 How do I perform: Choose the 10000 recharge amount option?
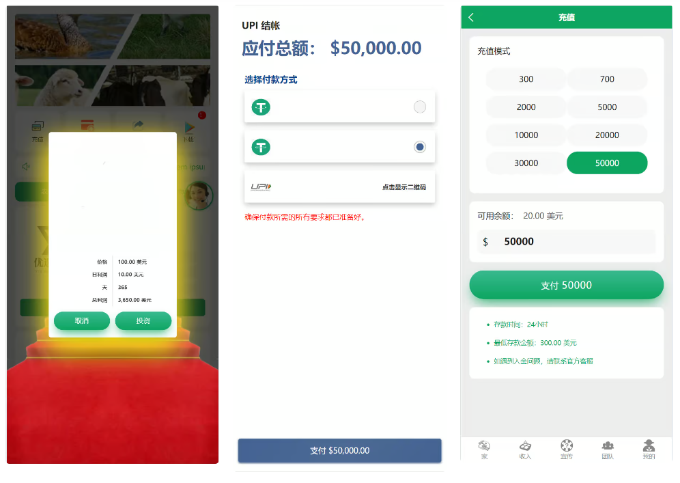526,135
